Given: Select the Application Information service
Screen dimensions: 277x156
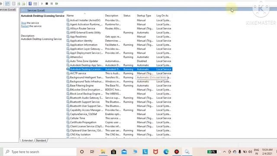Looking at the screenshot, I should (119, 45).
